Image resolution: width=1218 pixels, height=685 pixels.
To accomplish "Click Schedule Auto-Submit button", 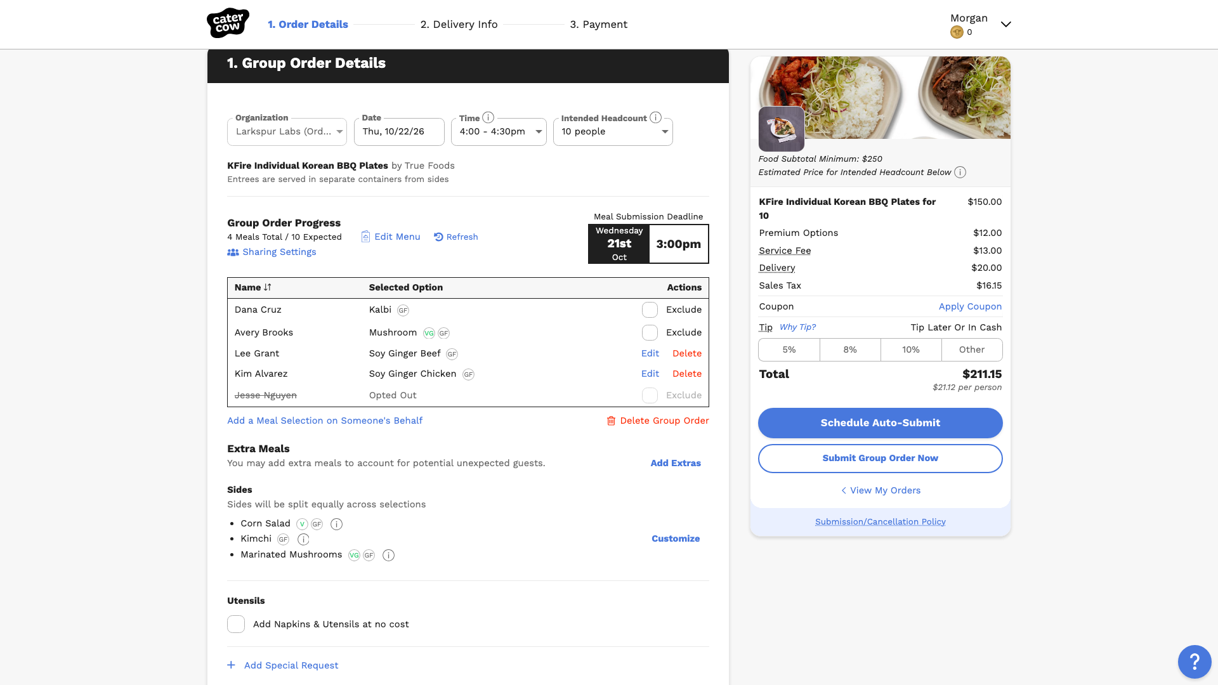I will (x=881, y=423).
